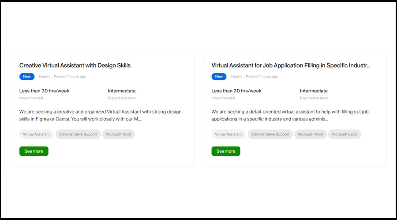Click Less than 30 hrs/week on left card
This screenshot has height=220, width=397.
(44, 91)
